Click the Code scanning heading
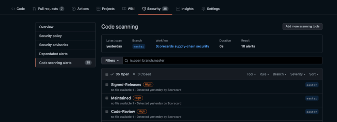The image size is (337, 122). point(120,27)
